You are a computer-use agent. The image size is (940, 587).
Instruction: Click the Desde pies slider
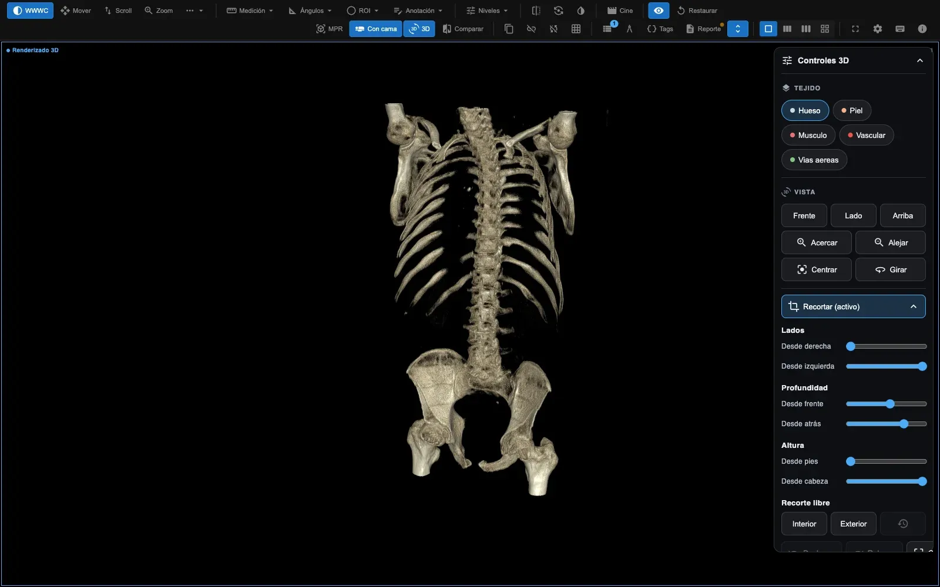pos(887,461)
